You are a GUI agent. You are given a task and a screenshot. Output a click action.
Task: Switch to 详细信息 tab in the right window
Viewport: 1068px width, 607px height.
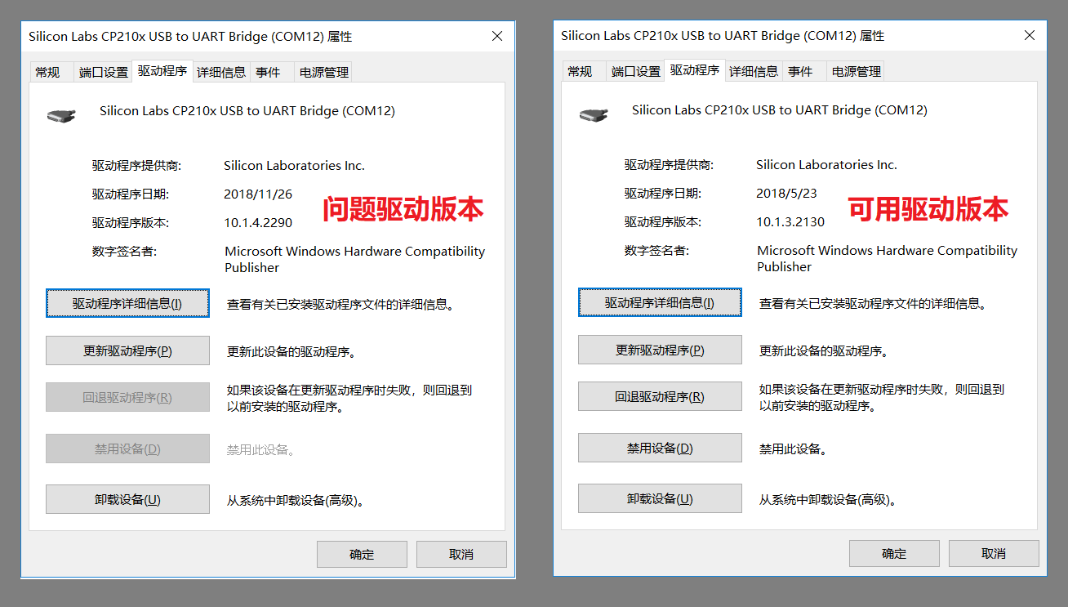[x=754, y=71]
